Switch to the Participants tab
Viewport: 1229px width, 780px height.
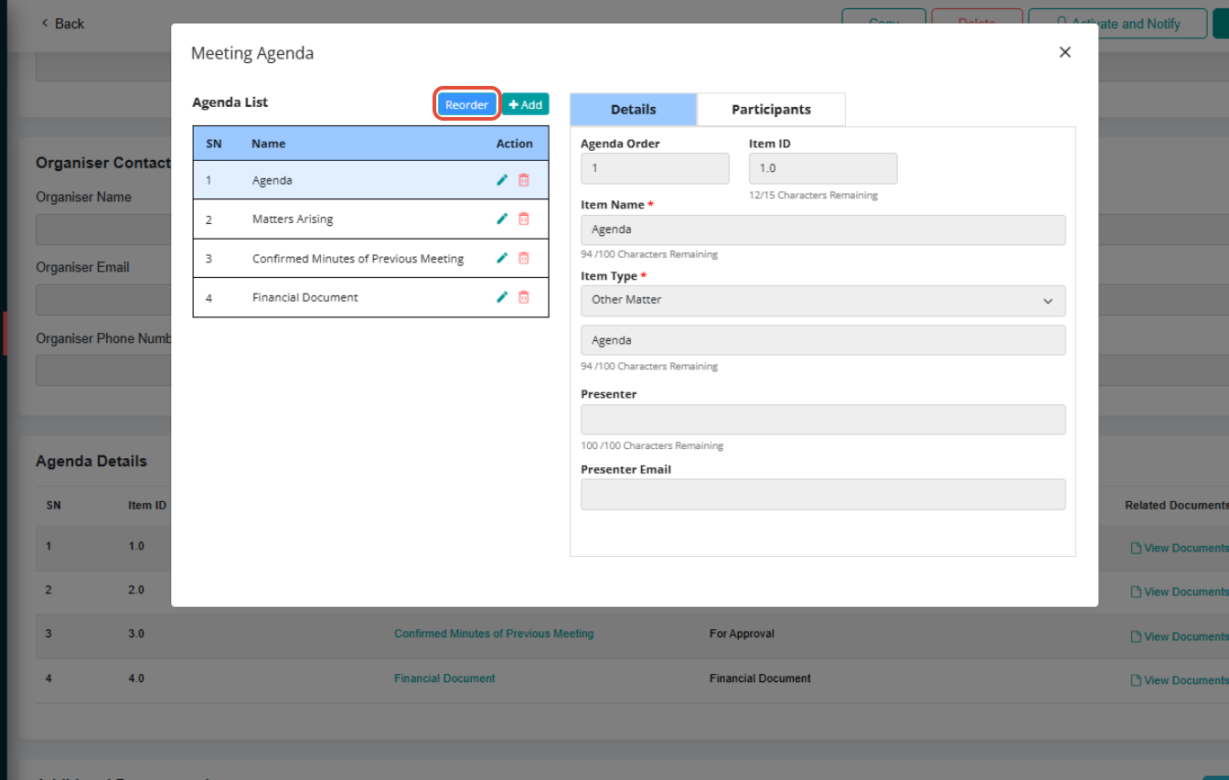[x=771, y=109]
